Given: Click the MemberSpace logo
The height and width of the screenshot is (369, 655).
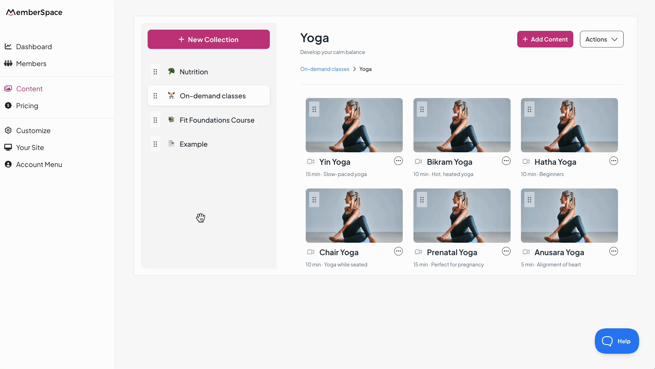Looking at the screenshot, I should pyautogui.click(x=34, y=12).
